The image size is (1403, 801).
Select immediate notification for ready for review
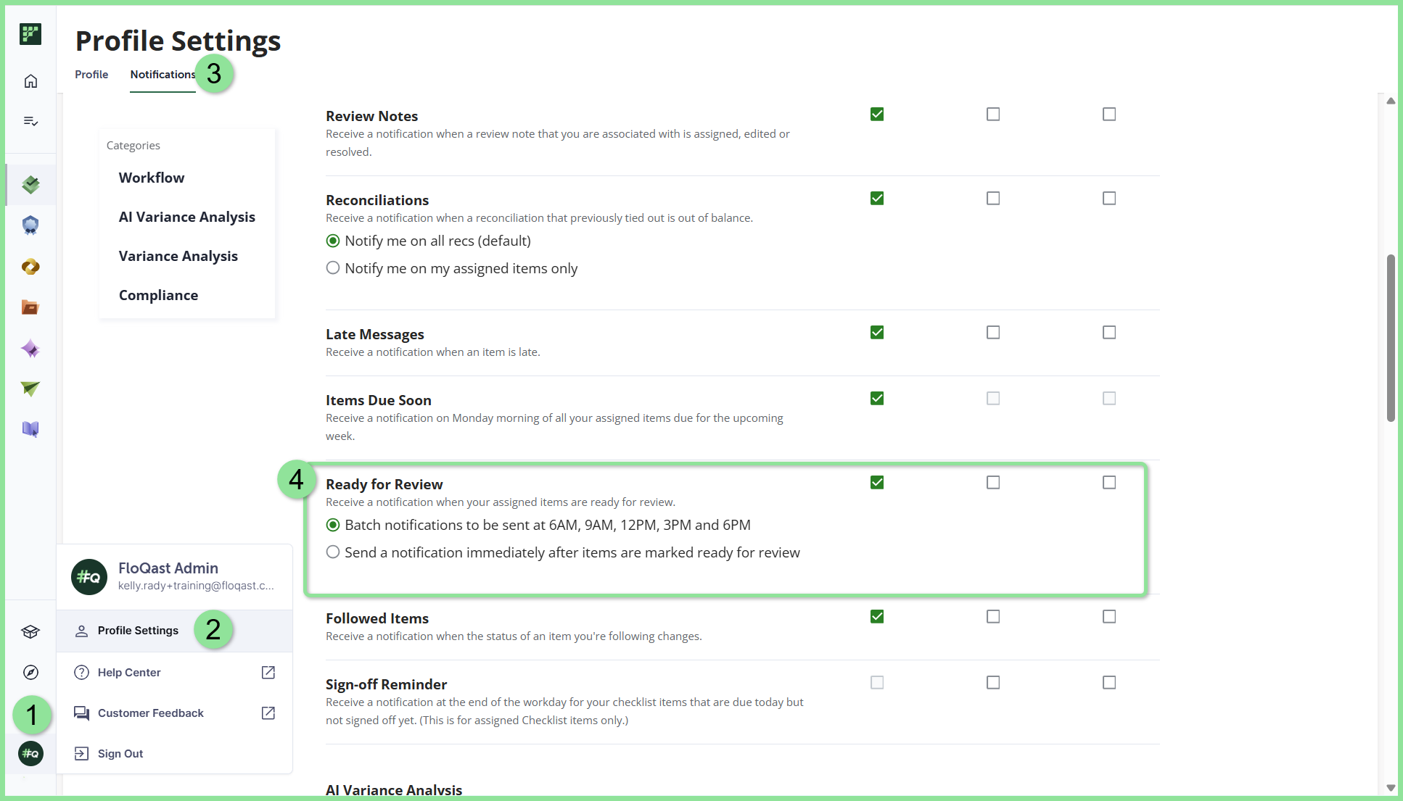[333, 552]
